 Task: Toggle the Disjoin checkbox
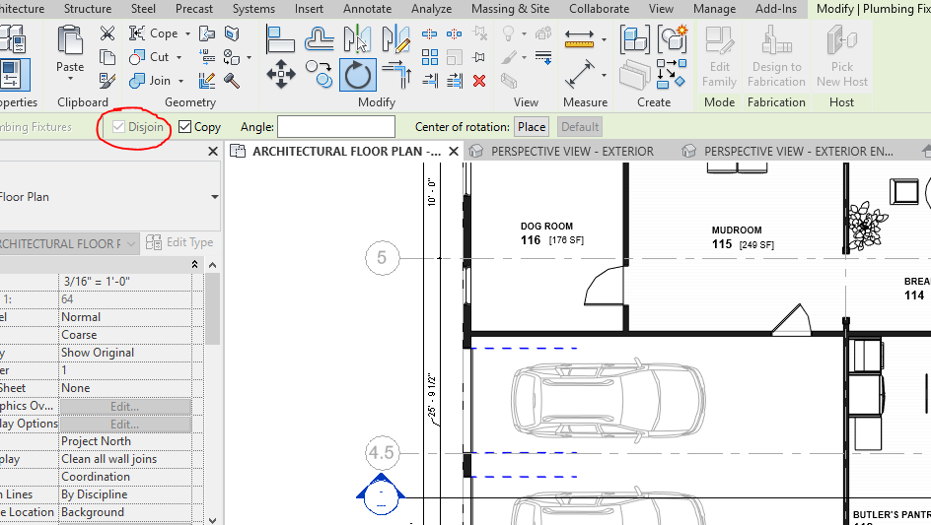(x=119, y=127)
